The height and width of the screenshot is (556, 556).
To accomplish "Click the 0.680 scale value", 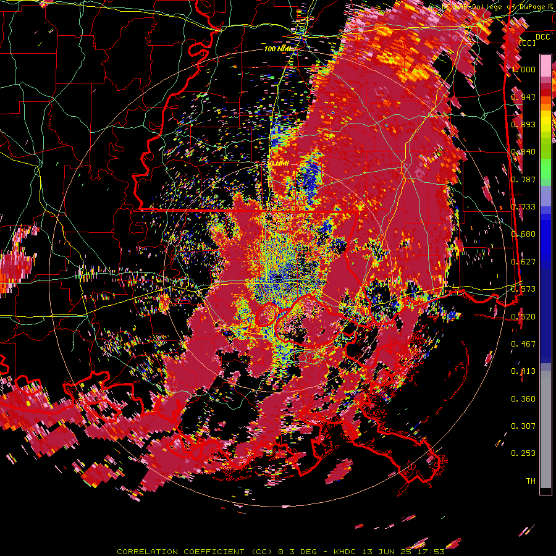I will point(523,234).
